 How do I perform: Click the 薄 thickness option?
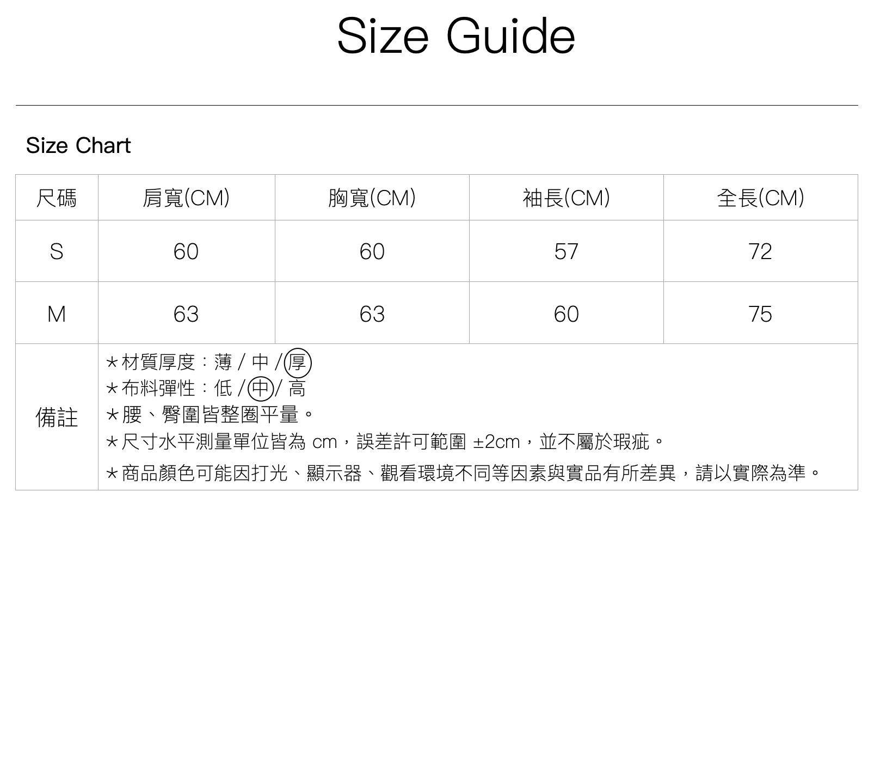click(223, 362)
